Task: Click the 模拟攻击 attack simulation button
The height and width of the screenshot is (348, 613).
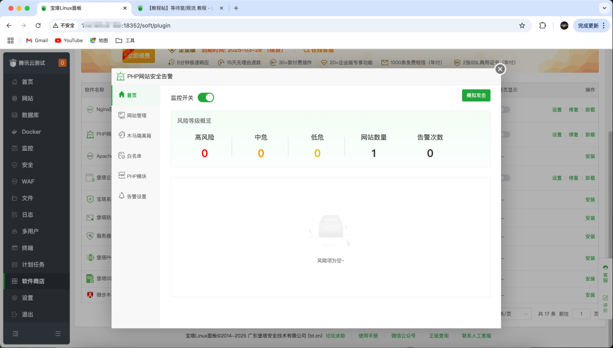Action: 475,95
